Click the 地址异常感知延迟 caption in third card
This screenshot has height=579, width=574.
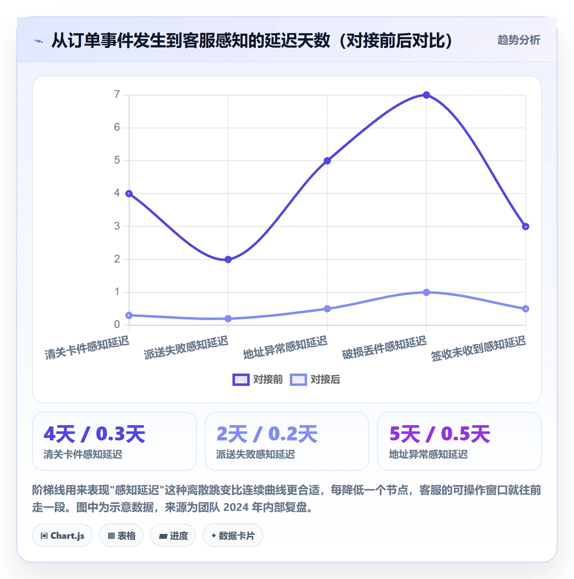(428, 454)
